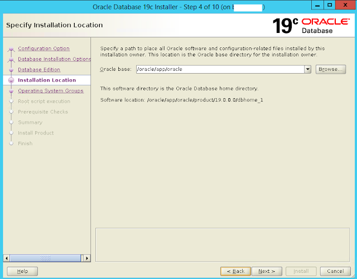357x279 pixels.
Task: Open the Configuration Option step link
Action: (x=44, y=49)
